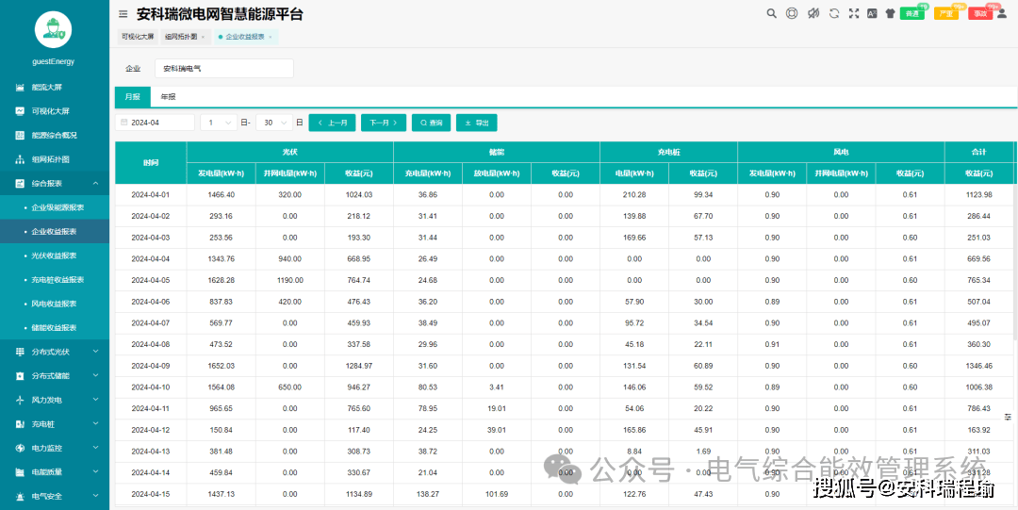Click the 导出 export button
The image size is (1018, 510).
point(476,123)
